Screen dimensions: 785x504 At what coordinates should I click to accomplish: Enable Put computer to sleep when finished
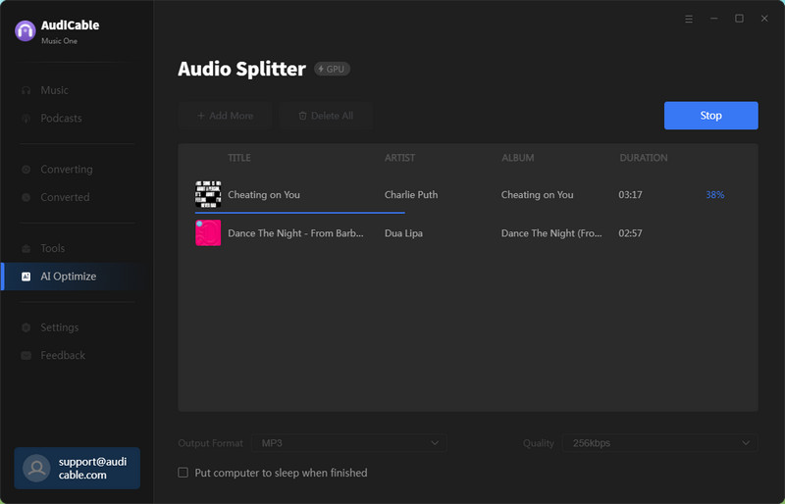[183, 473]
